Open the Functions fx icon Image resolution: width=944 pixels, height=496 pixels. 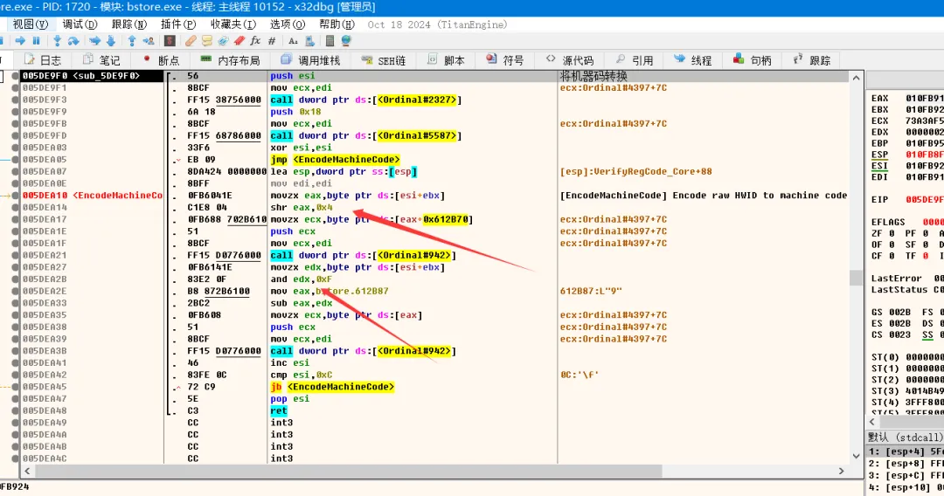coord(255,41)
